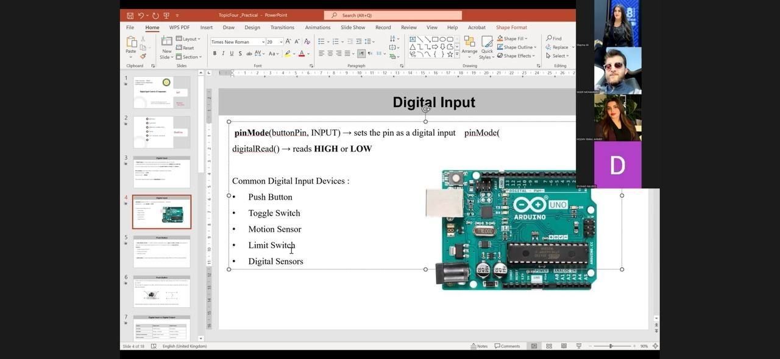The image size is (780, 359).
Task: Switch to Slide Sorter view
Action: tap(549, 346)
